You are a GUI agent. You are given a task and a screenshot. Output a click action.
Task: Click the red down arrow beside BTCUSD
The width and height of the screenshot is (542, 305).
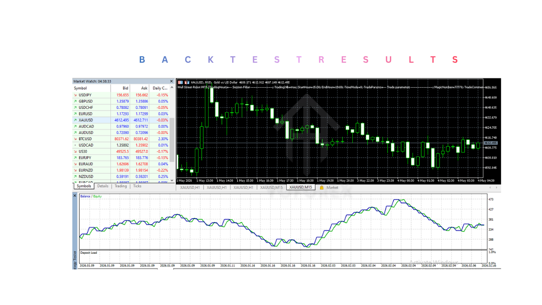75,139
